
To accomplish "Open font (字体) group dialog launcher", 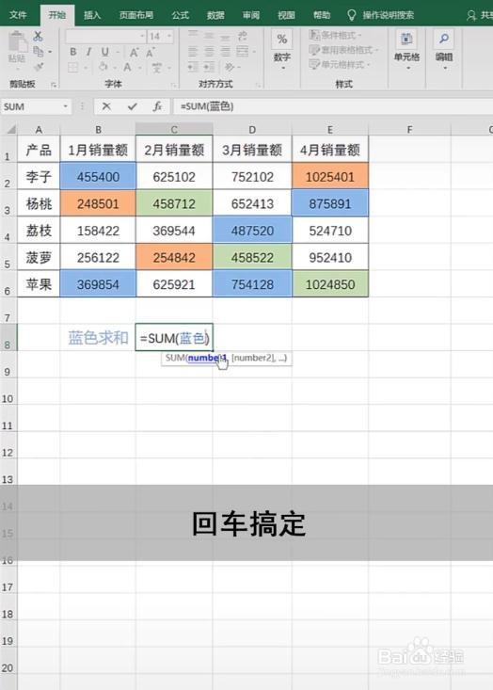I will 174,85.
